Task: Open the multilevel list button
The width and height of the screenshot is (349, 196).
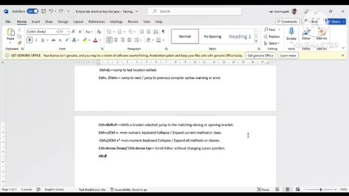Action: point(130,32)
